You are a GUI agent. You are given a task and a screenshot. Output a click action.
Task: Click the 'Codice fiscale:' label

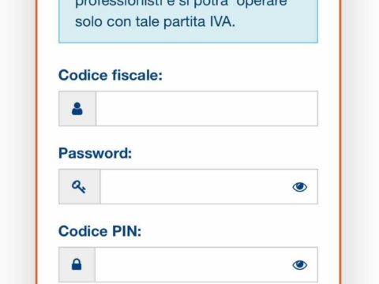click(x=111, y=76)
